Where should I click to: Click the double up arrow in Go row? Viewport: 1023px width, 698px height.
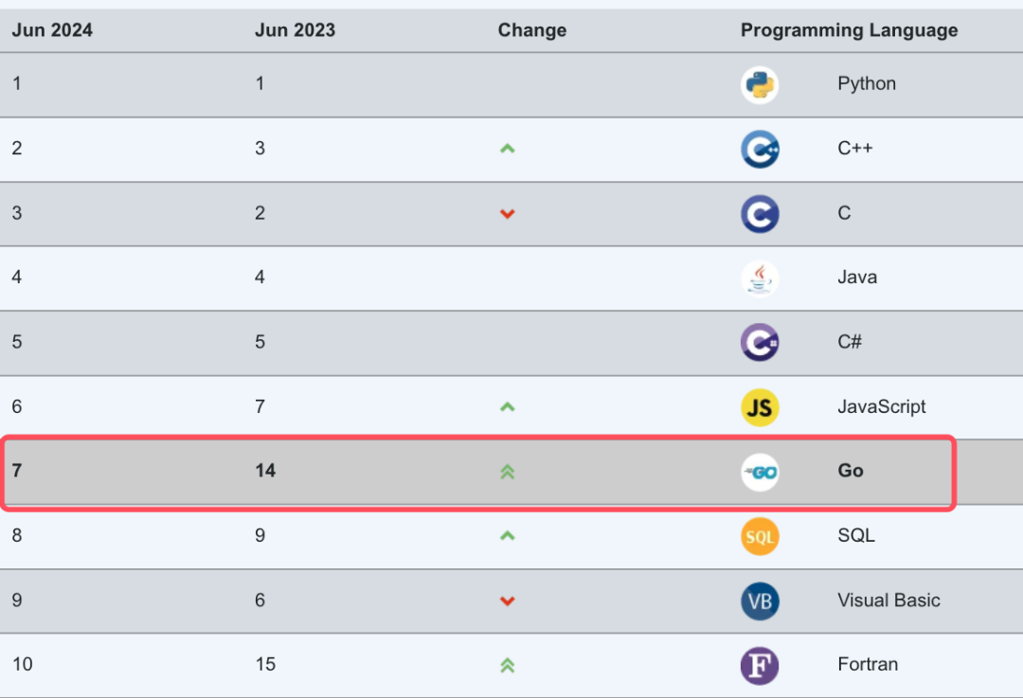pyautogui.click(x=507, y=472)
